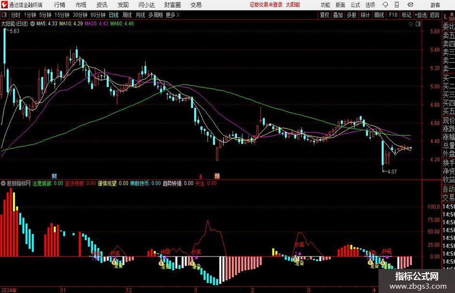Click the 4.07 low price label
The width and height of the screenshot is (455, 293).
tap(392, 172)
